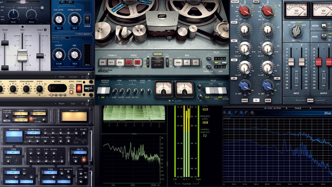Click the J37 left VU meter
Image resolution: width=332 pixels, height=187 pixels.
(163, 89)
